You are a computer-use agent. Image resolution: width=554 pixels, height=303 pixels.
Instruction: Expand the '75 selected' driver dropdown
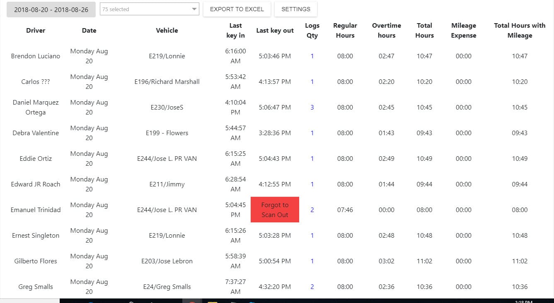coord(145,9)
